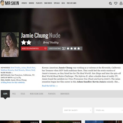Click the Black Hair keyword link
The width and height of the screenshot is (123, 123).
point(31,68)
